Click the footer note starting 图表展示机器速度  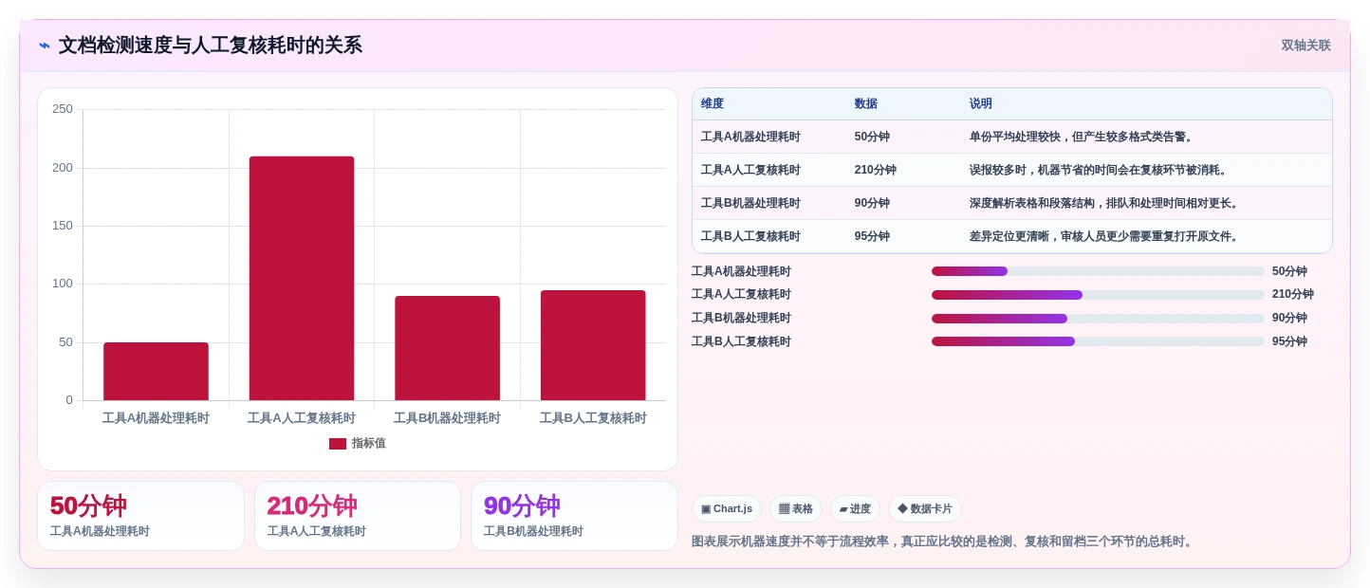(944, 542)
